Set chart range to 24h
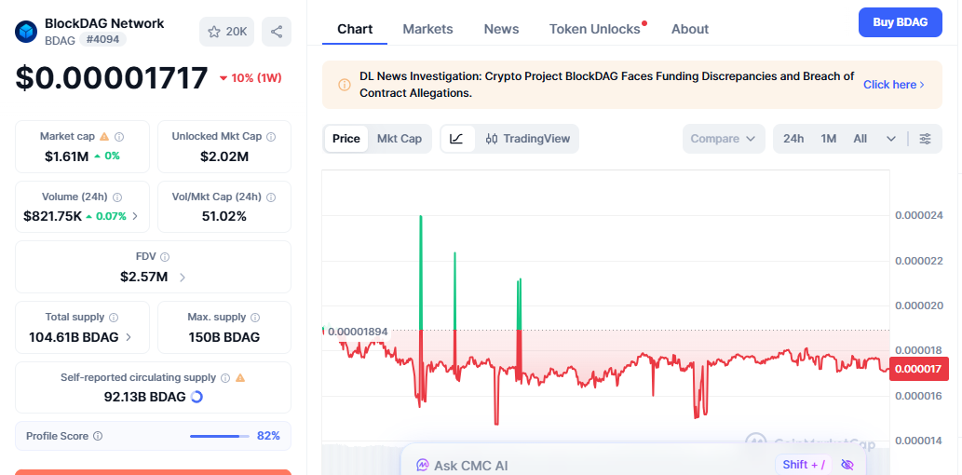962x475 pixels. pyautogui.click(x=793, y=139)
